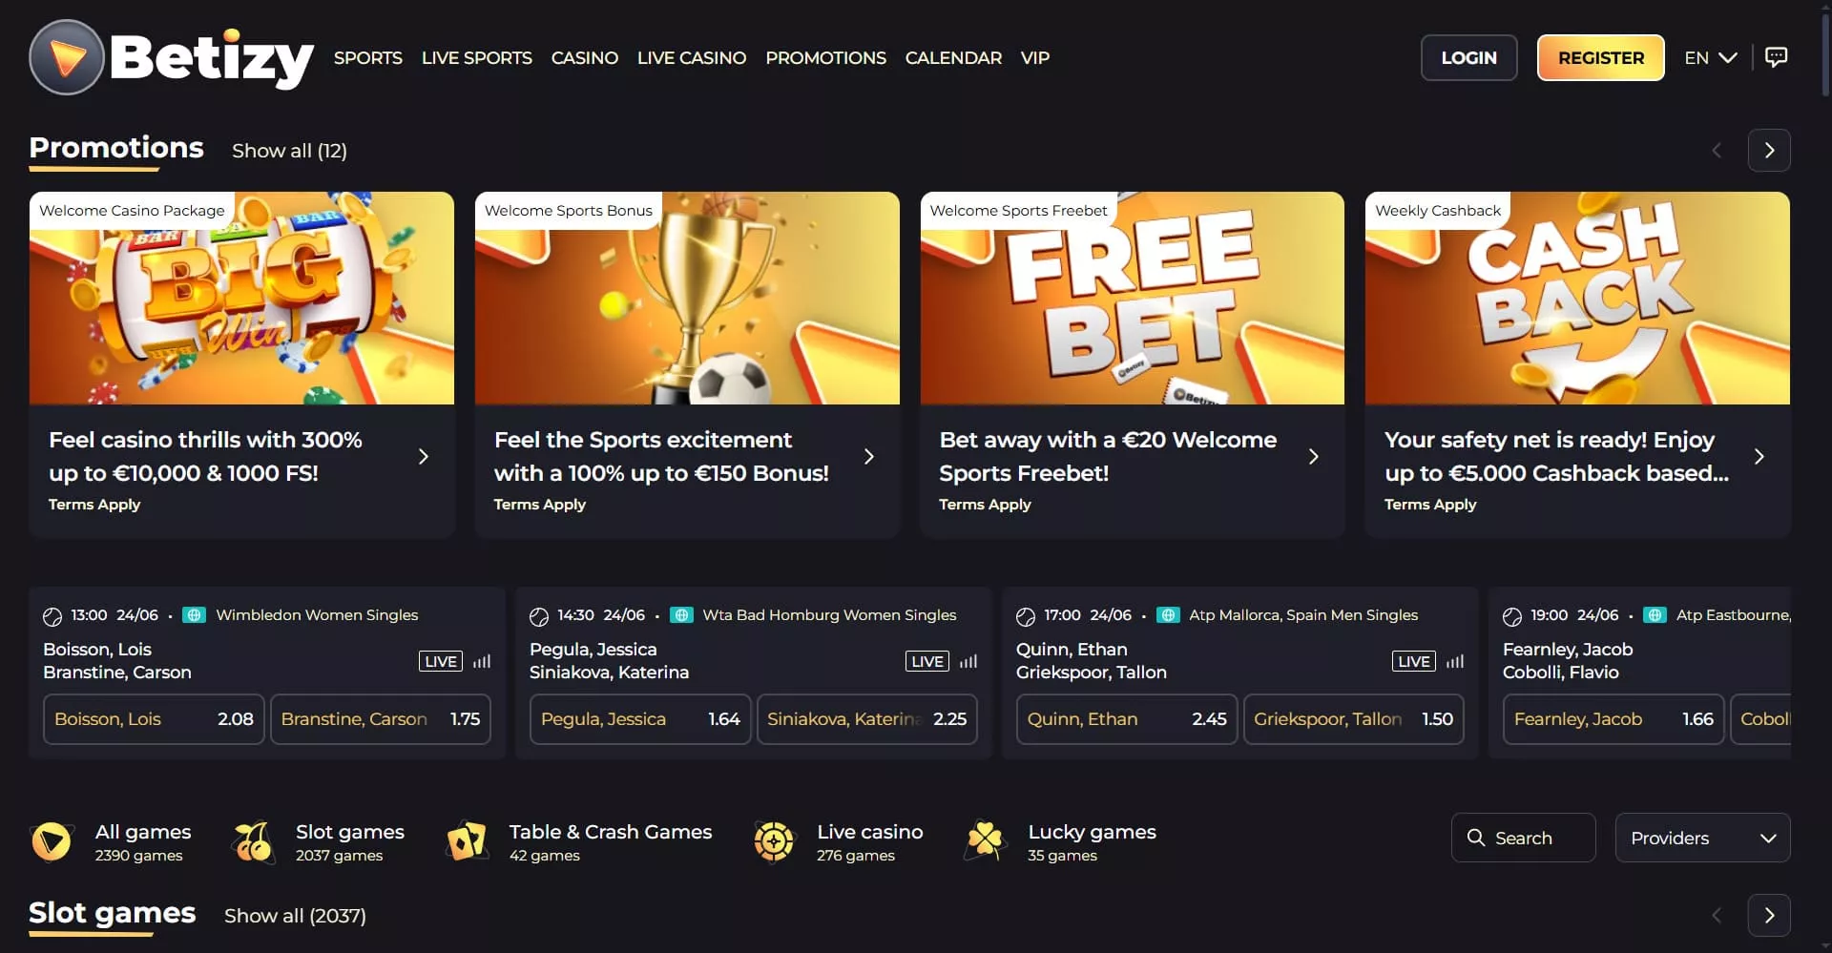1832x953 pixels.
Task: Open Show all (12) promotions link
Action: tap(289, 151)
